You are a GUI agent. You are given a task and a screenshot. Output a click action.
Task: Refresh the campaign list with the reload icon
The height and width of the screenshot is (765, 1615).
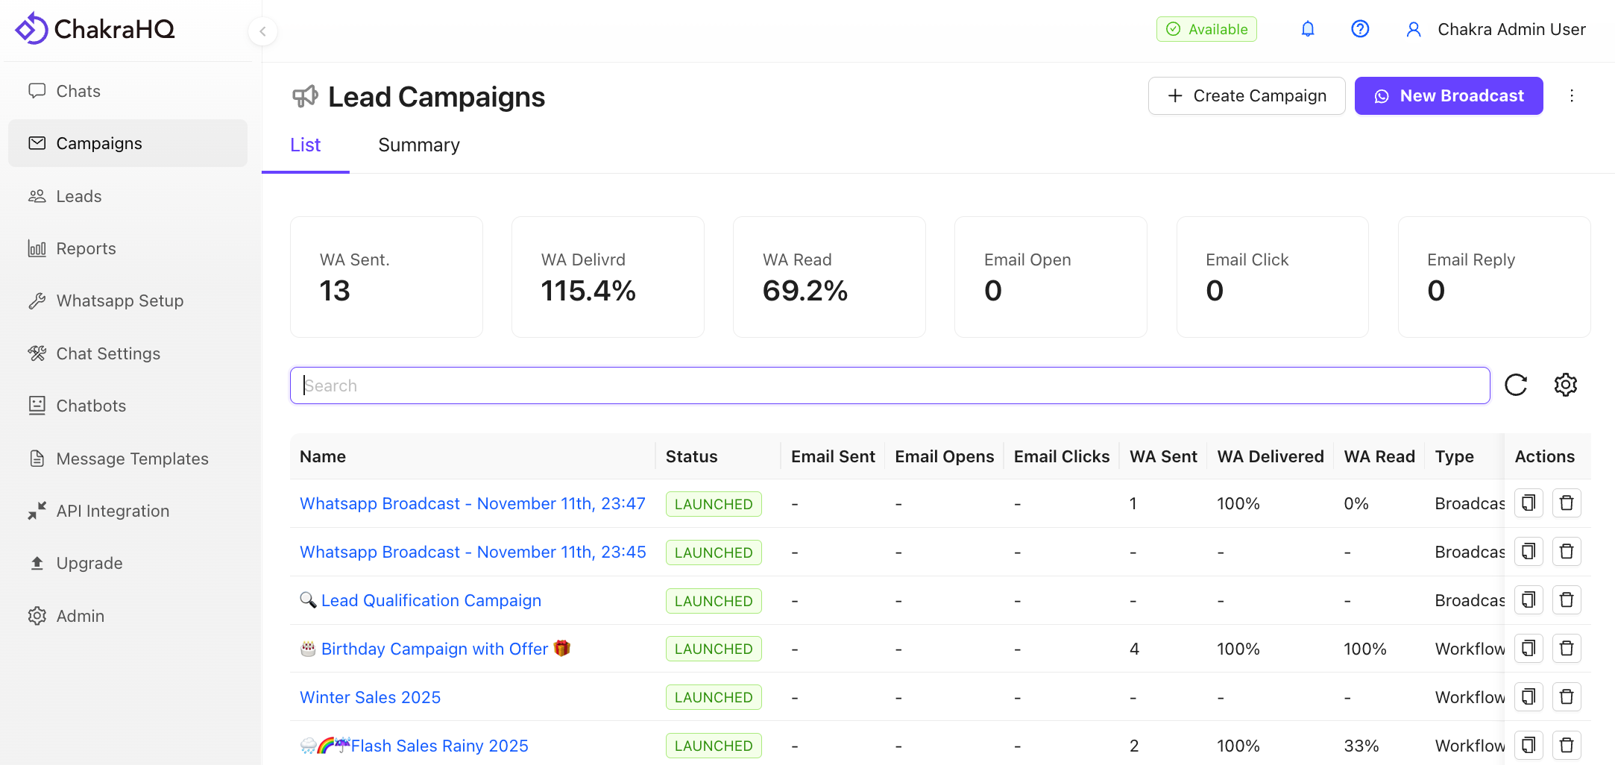click(x=1516, y=385)
